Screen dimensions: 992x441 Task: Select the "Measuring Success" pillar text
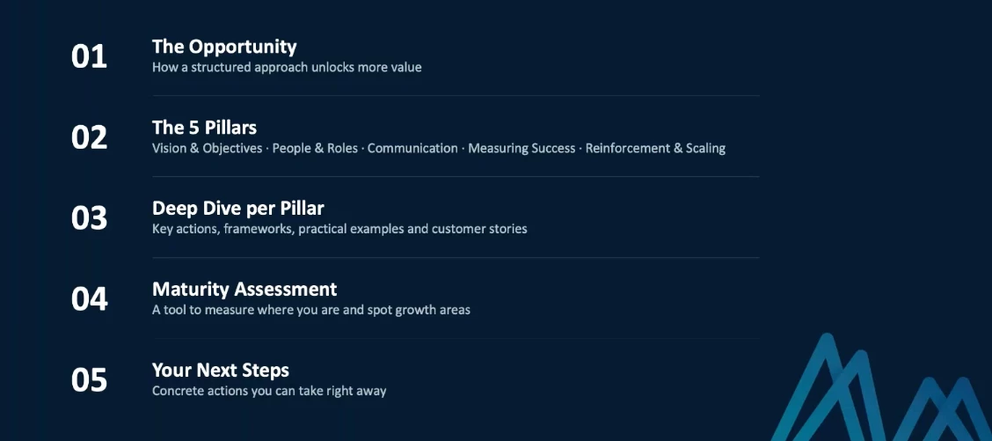tap(522, 149)
